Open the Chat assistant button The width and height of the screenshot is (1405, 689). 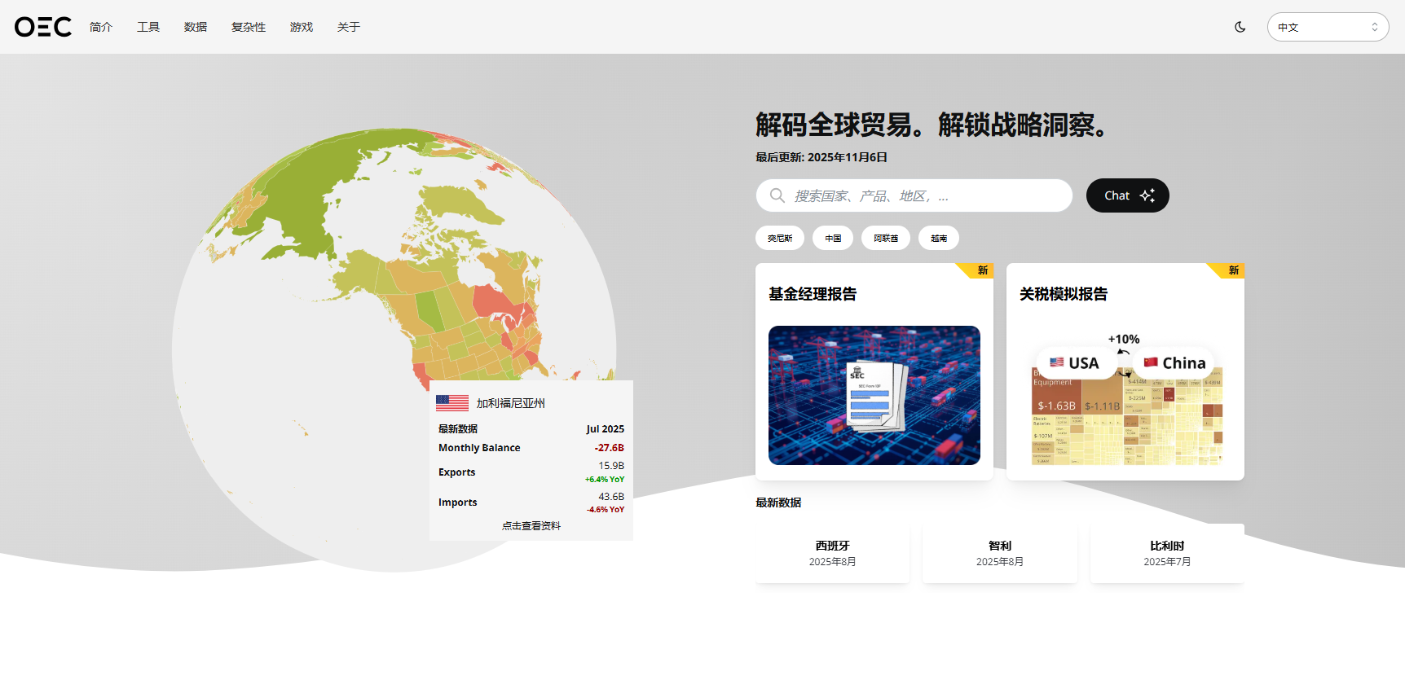click(1127, 195)
